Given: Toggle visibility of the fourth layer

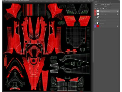Looking at the screenshot, I should [x=95, y=20].
